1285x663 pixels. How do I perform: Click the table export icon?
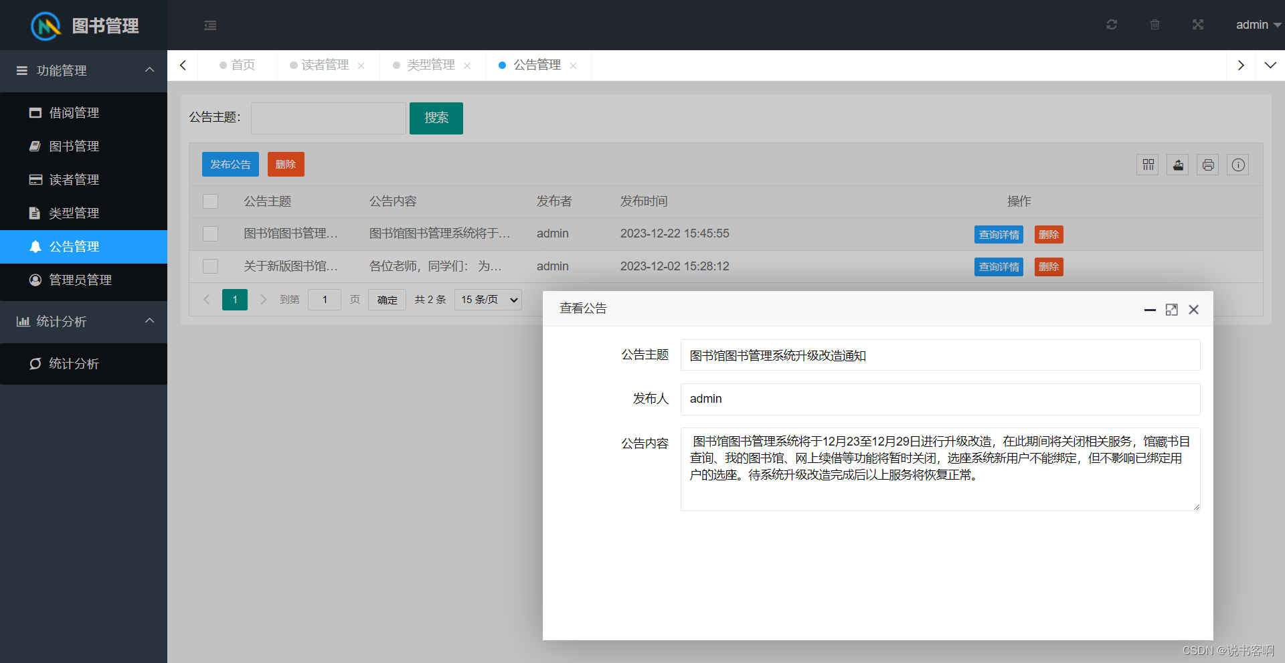(1178, 165)
